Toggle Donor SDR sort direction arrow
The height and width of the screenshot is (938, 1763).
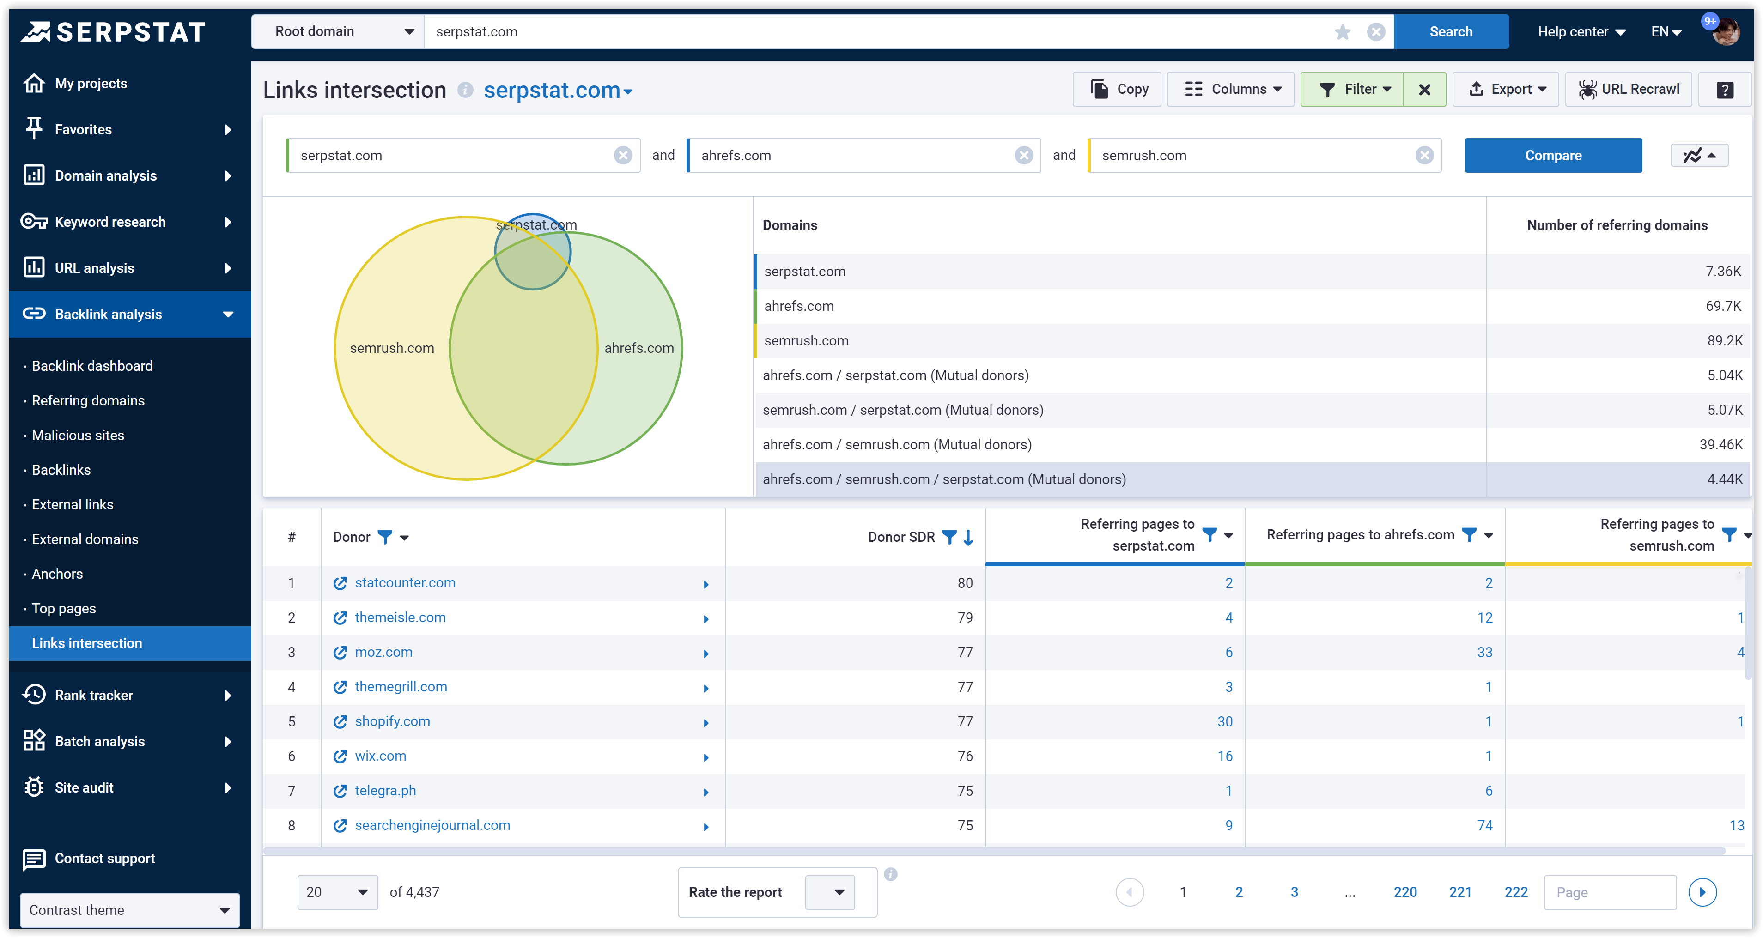968,537
